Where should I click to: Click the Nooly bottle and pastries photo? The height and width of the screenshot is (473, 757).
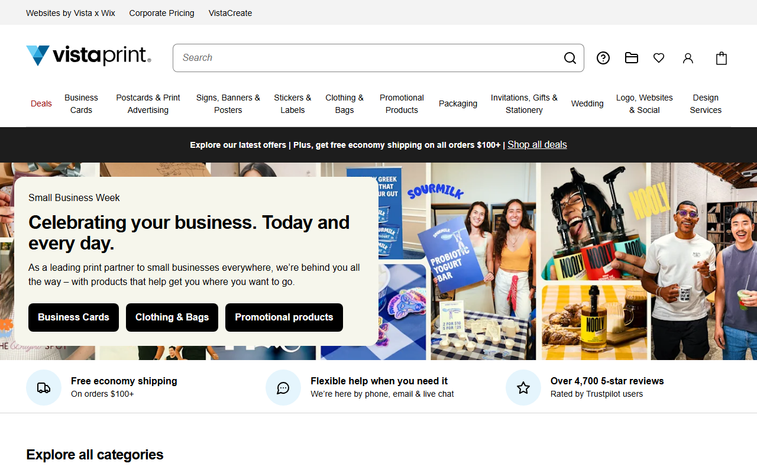(x=594, y=323)
